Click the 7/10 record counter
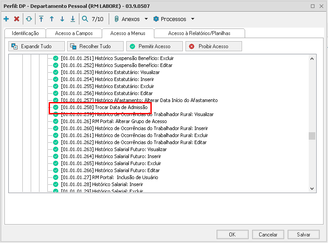This screenshot has width=328, height=243. pos(97,19)
